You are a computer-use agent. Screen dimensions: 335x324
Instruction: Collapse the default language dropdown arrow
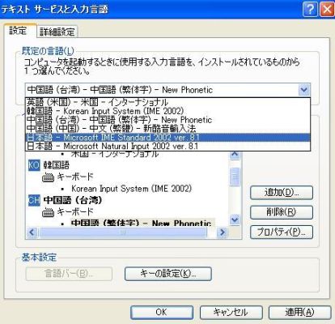(304, 90)
